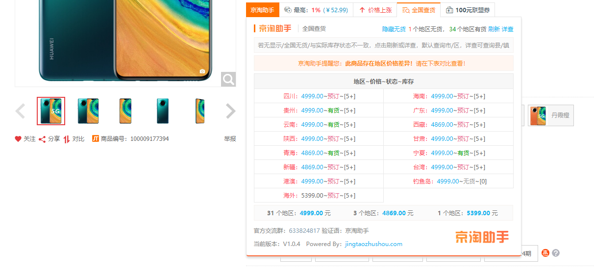Click 举报 link
The width and height of the screenshot is (594, 270).
230,139
